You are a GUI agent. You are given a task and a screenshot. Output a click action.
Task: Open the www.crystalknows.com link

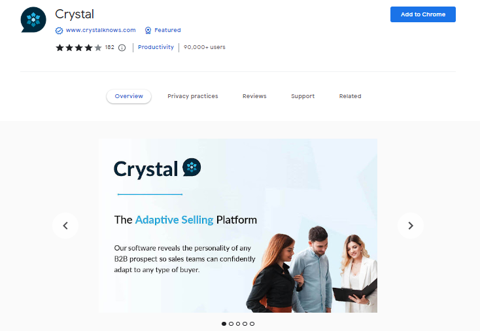click(x=101, y=30)
